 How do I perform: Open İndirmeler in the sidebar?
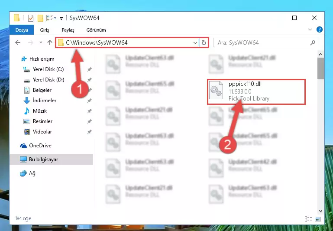45,101
